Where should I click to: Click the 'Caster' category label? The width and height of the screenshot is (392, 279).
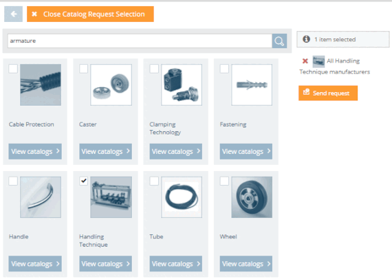(88, 124)
